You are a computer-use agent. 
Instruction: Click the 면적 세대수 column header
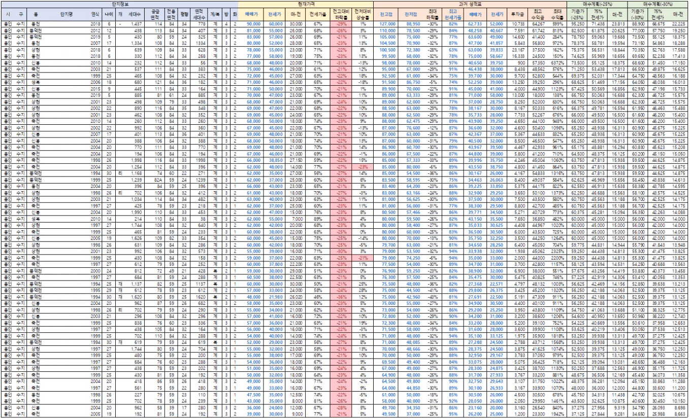tap(200, 14)
